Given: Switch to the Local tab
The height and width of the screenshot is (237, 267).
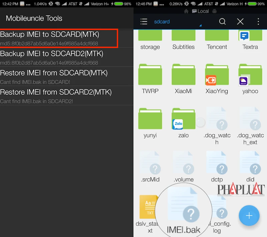Looking at the screenshot, I should (202, 11).
